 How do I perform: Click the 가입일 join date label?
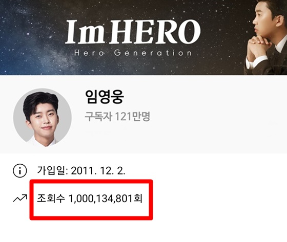pyautogui.click(x=52, y=170)
